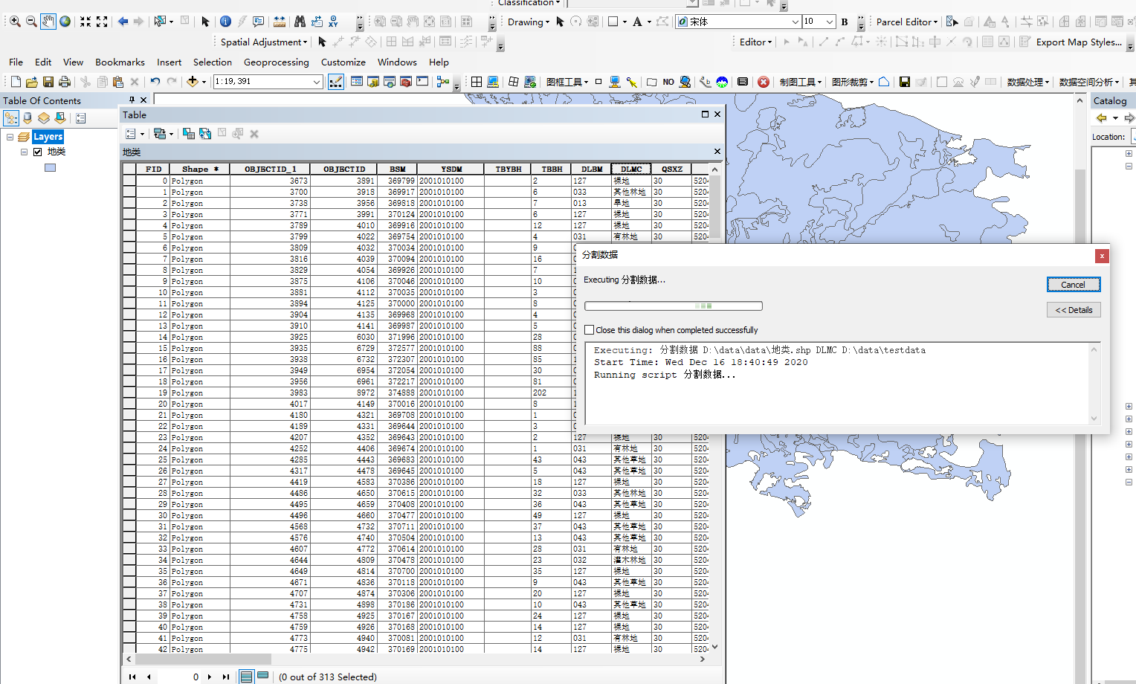Click the Full Extent globe icon

click(65, 22)
